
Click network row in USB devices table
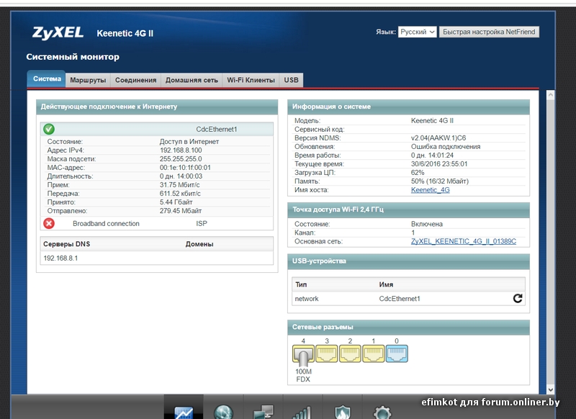408,299
